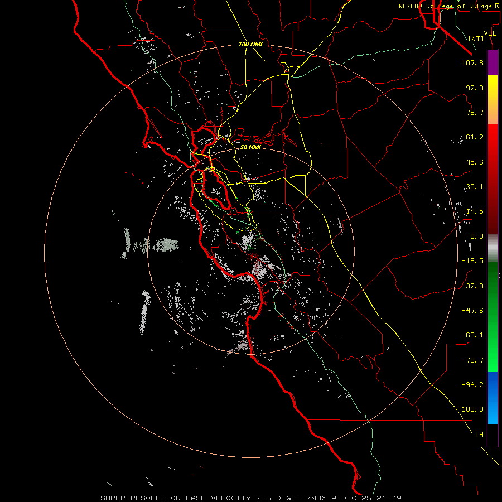Select the -63.1 velocity scale value
The image size is (502, 502).
[472, 335]
